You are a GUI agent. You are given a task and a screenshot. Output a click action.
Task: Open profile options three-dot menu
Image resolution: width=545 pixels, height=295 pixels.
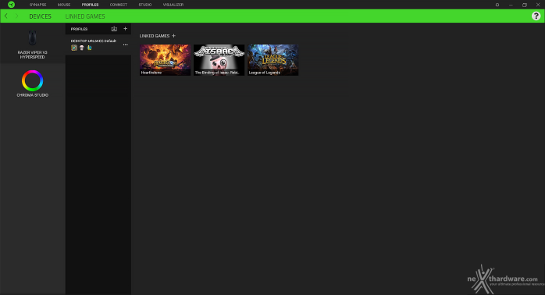point(126,44)
